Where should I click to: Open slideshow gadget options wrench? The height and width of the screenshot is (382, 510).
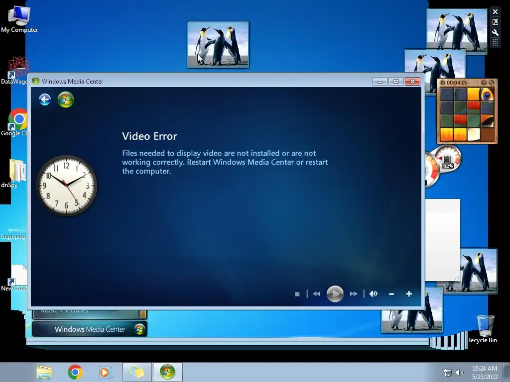pyautogui.click(x=496, y=32)
